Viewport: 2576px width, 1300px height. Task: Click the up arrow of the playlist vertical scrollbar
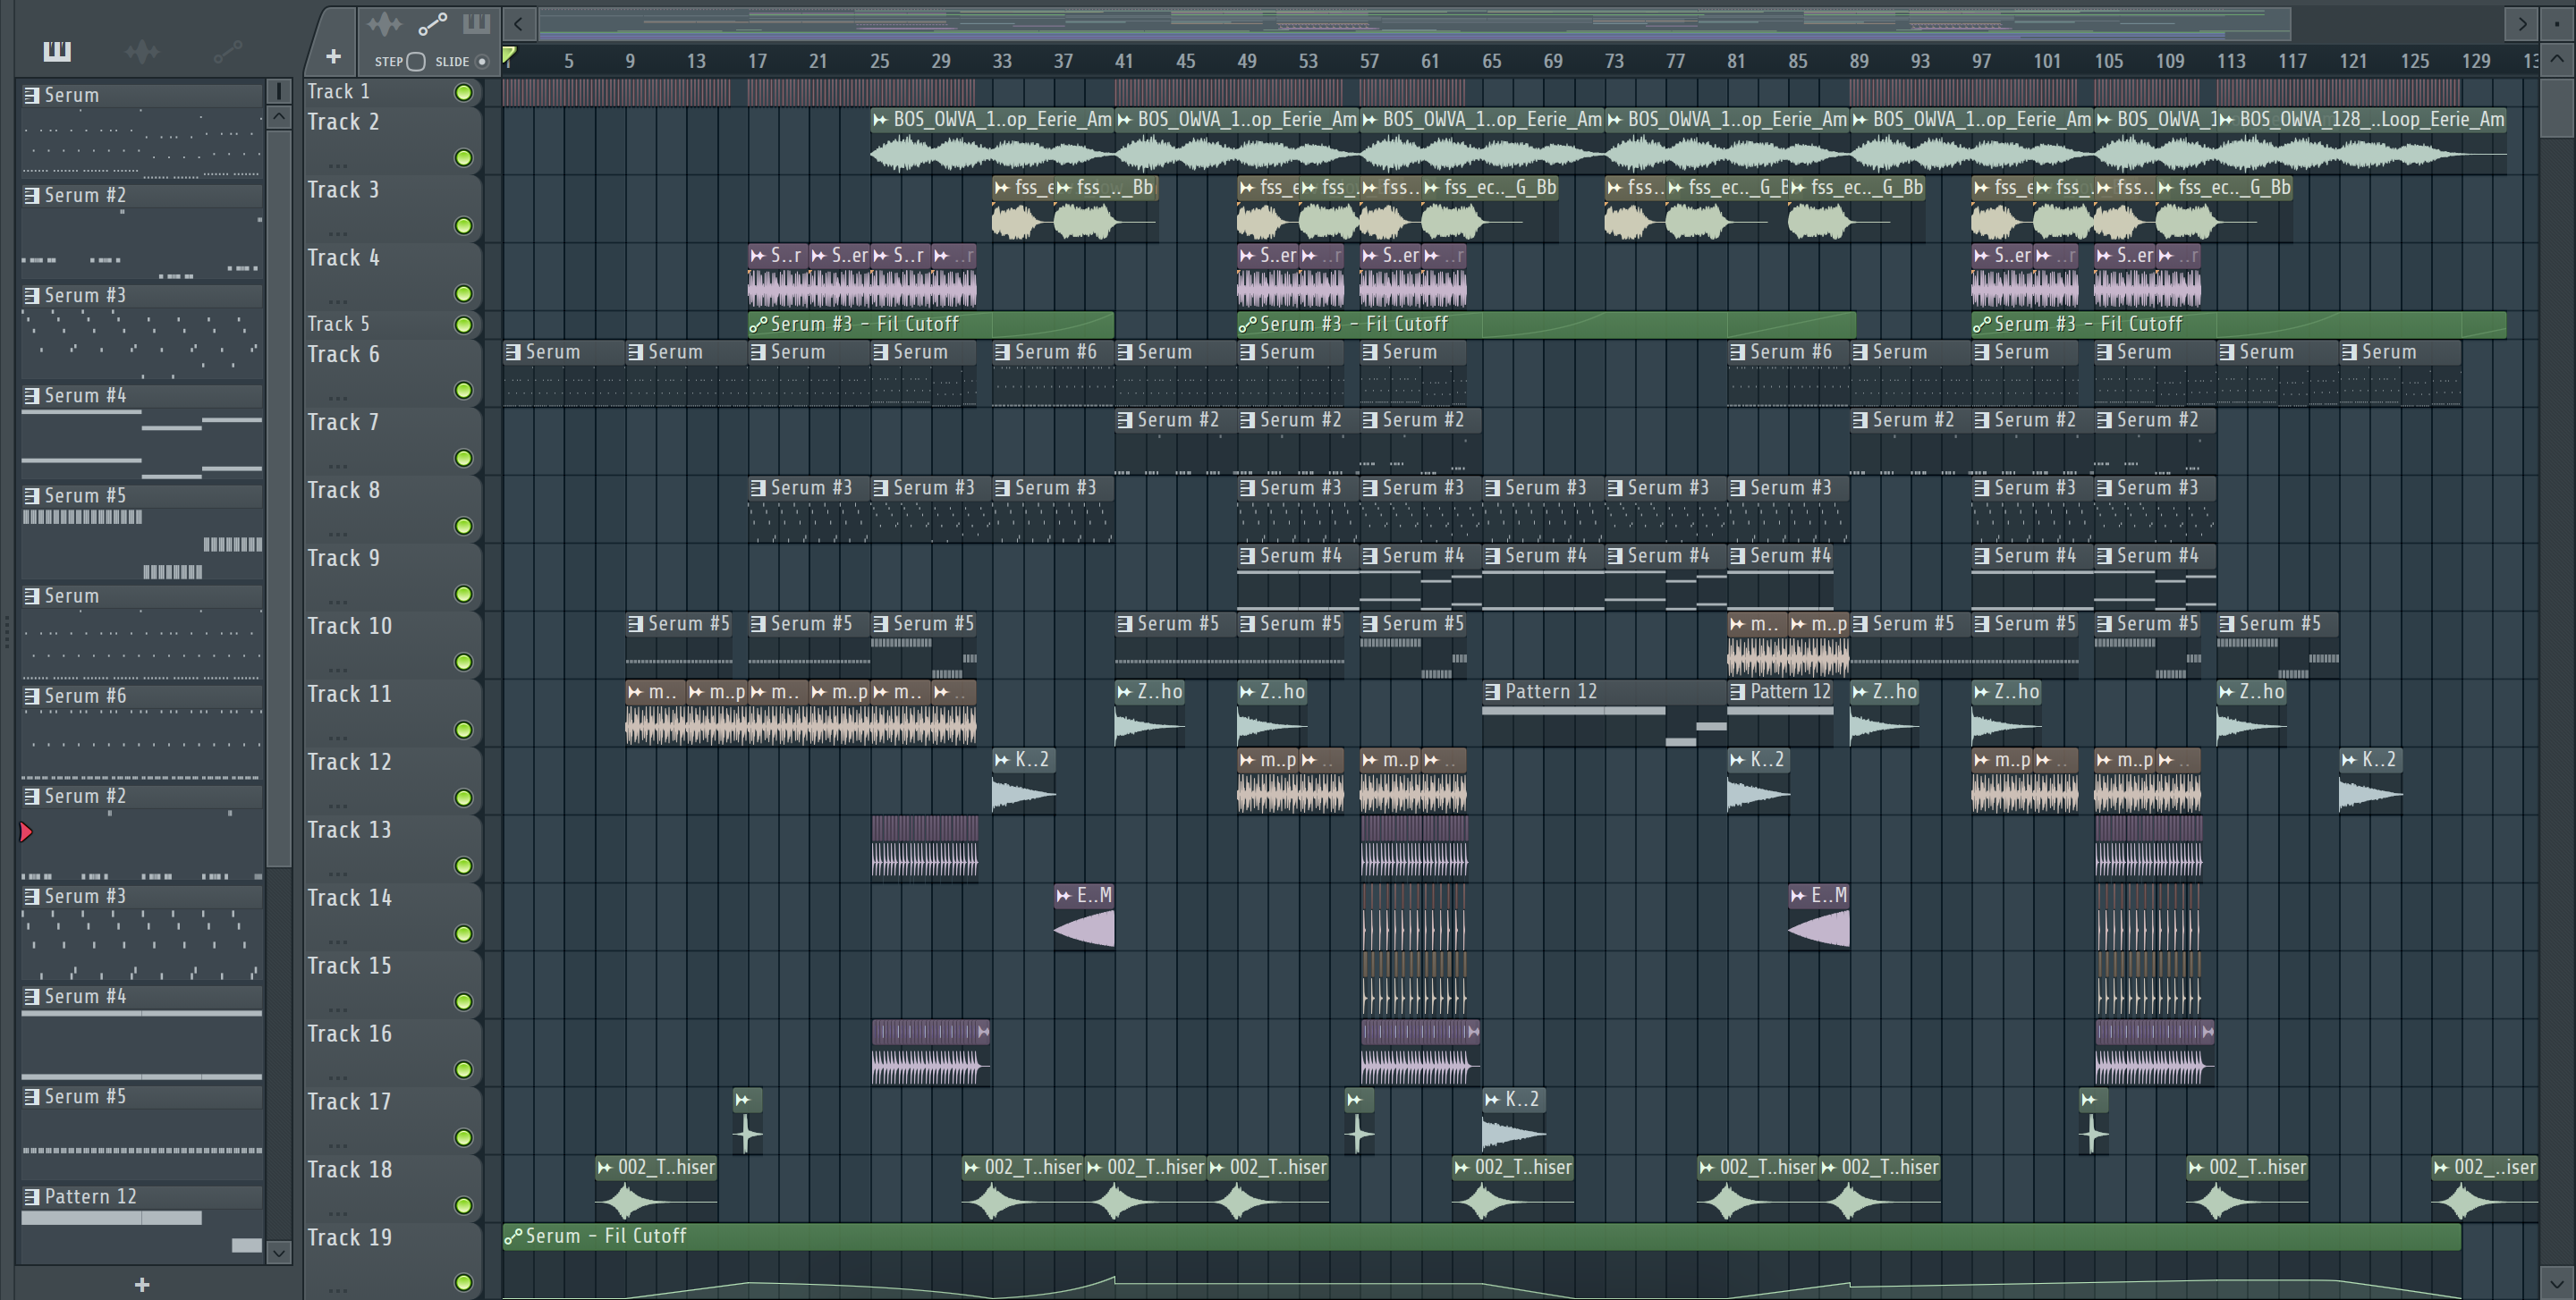pos(2556,59)
